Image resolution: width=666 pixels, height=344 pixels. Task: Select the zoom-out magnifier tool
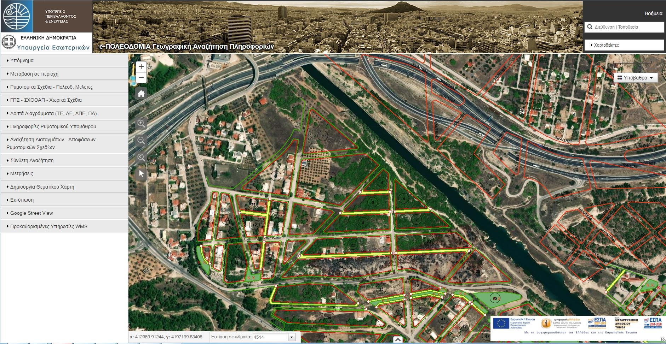(141, 141)
